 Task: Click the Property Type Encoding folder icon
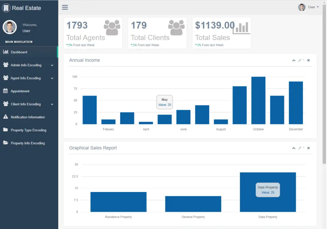6,130
